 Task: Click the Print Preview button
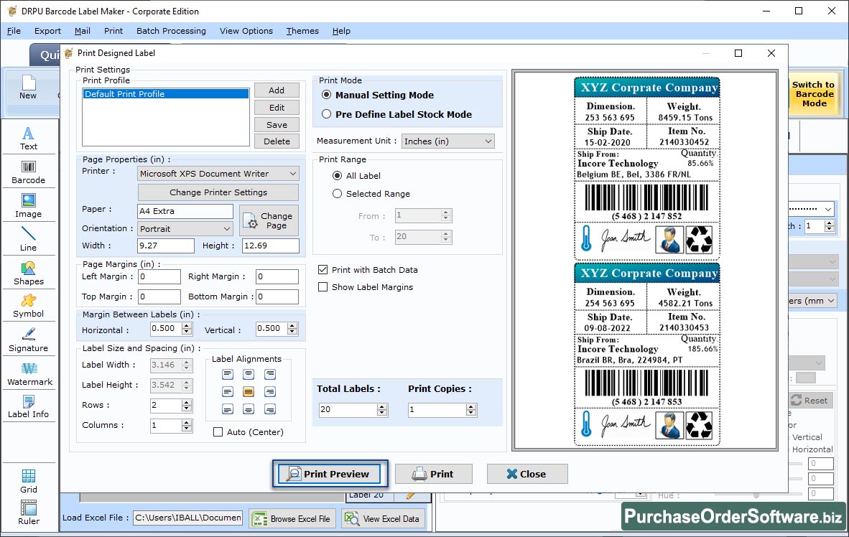[330, 475]
